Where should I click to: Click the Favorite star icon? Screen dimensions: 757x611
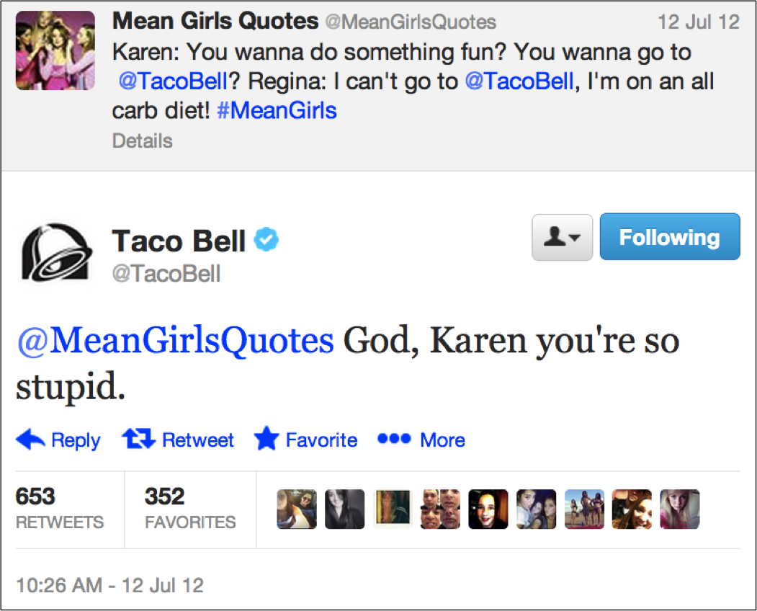pos(266,440)
